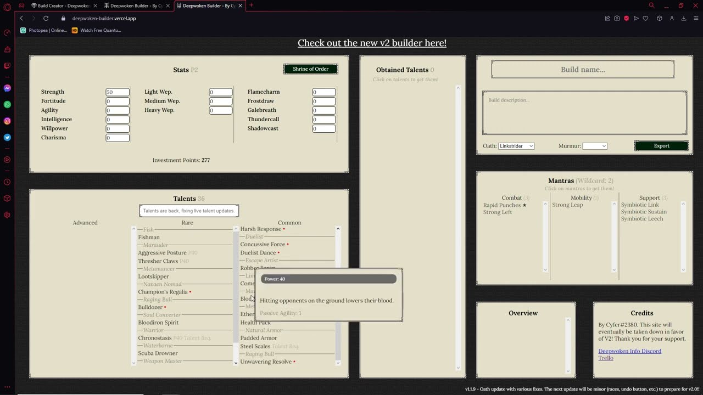703x395 pixels.
Task: Open Messenger in the sidebar
Action: [7, 88]
